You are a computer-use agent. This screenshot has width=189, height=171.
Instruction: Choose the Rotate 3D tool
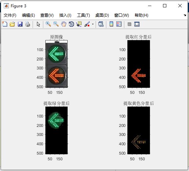pyautogui.click(x=71, y=24)
